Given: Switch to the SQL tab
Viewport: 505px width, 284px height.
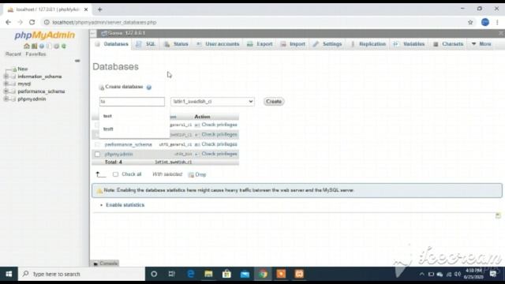Looking at the screenshot, I should (x=146, y=44).
